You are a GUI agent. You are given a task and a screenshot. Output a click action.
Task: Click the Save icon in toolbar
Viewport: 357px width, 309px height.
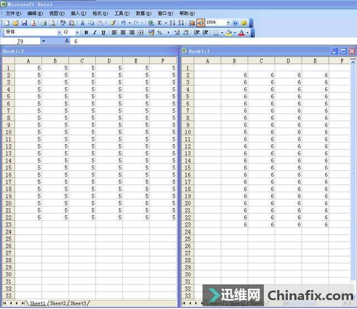point(25,23)
